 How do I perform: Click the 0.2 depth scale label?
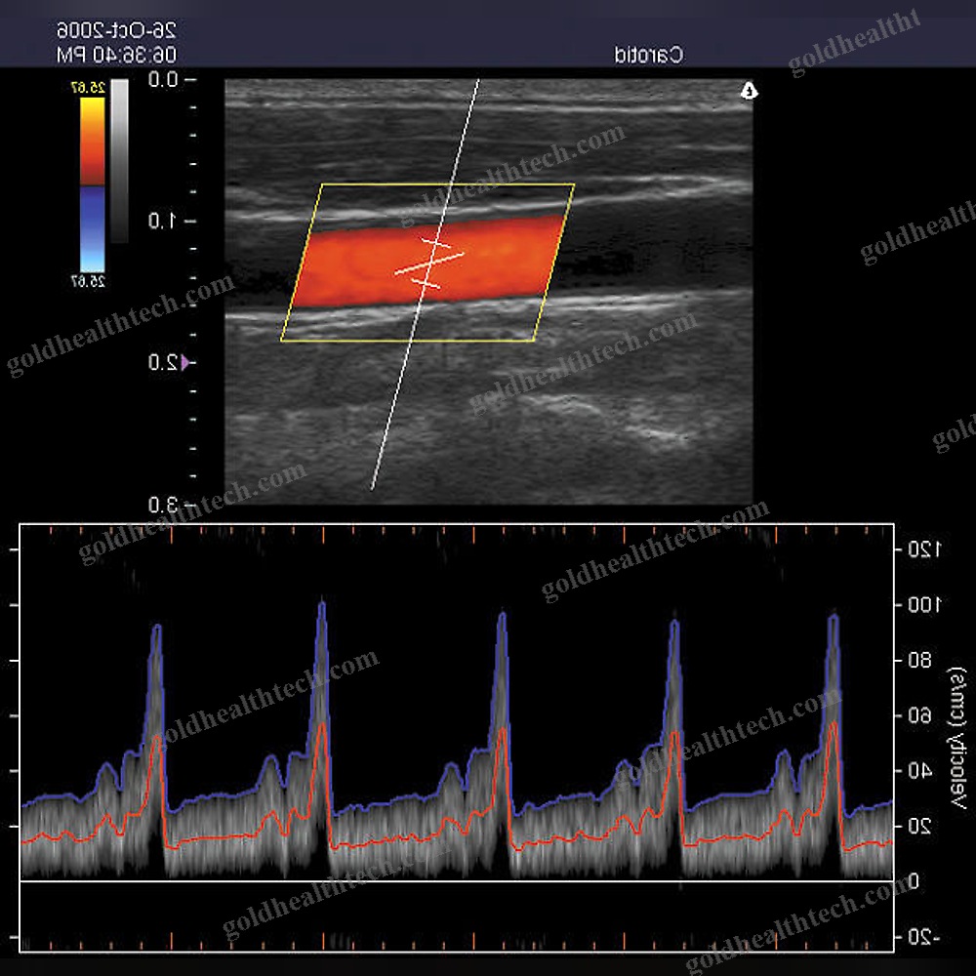163,362
